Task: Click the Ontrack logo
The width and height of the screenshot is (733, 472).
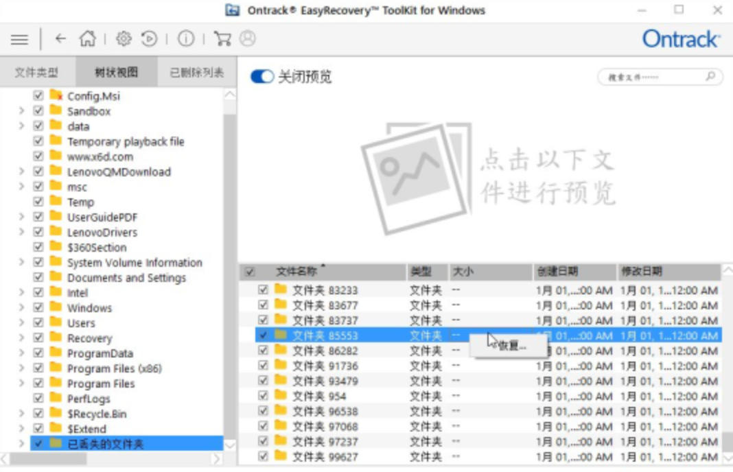Action: point(680,39)
